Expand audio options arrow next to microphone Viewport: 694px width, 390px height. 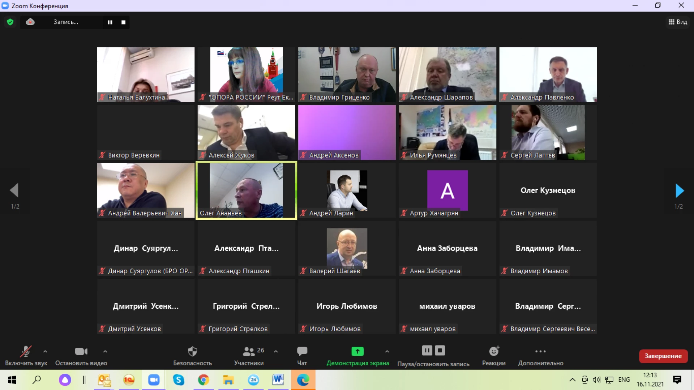tap(45, 351)
